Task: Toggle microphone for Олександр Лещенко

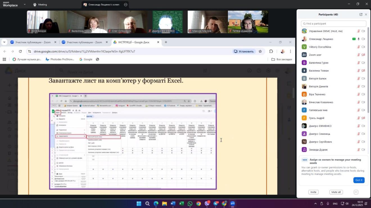Action: 359,39
